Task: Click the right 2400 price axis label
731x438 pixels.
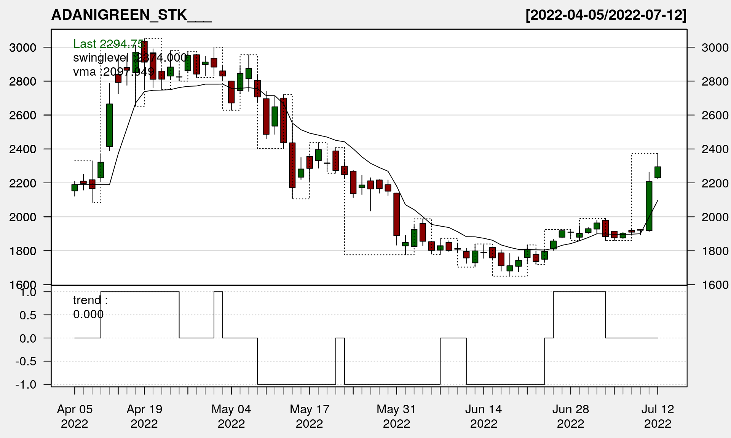Action: point(715,149)
